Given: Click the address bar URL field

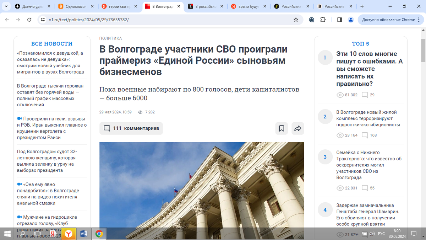Looking at the screenshot, I should pyautogui.click(x=170, y=20).
